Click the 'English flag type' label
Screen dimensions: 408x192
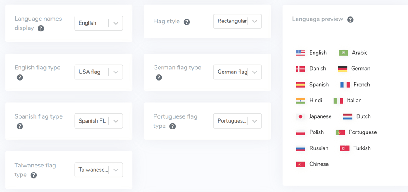pos(38,68)
